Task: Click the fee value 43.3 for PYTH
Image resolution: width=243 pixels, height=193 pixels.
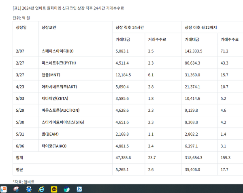Action: [224, 63]
